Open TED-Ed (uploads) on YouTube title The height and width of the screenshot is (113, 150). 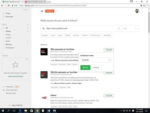(64, 72)
